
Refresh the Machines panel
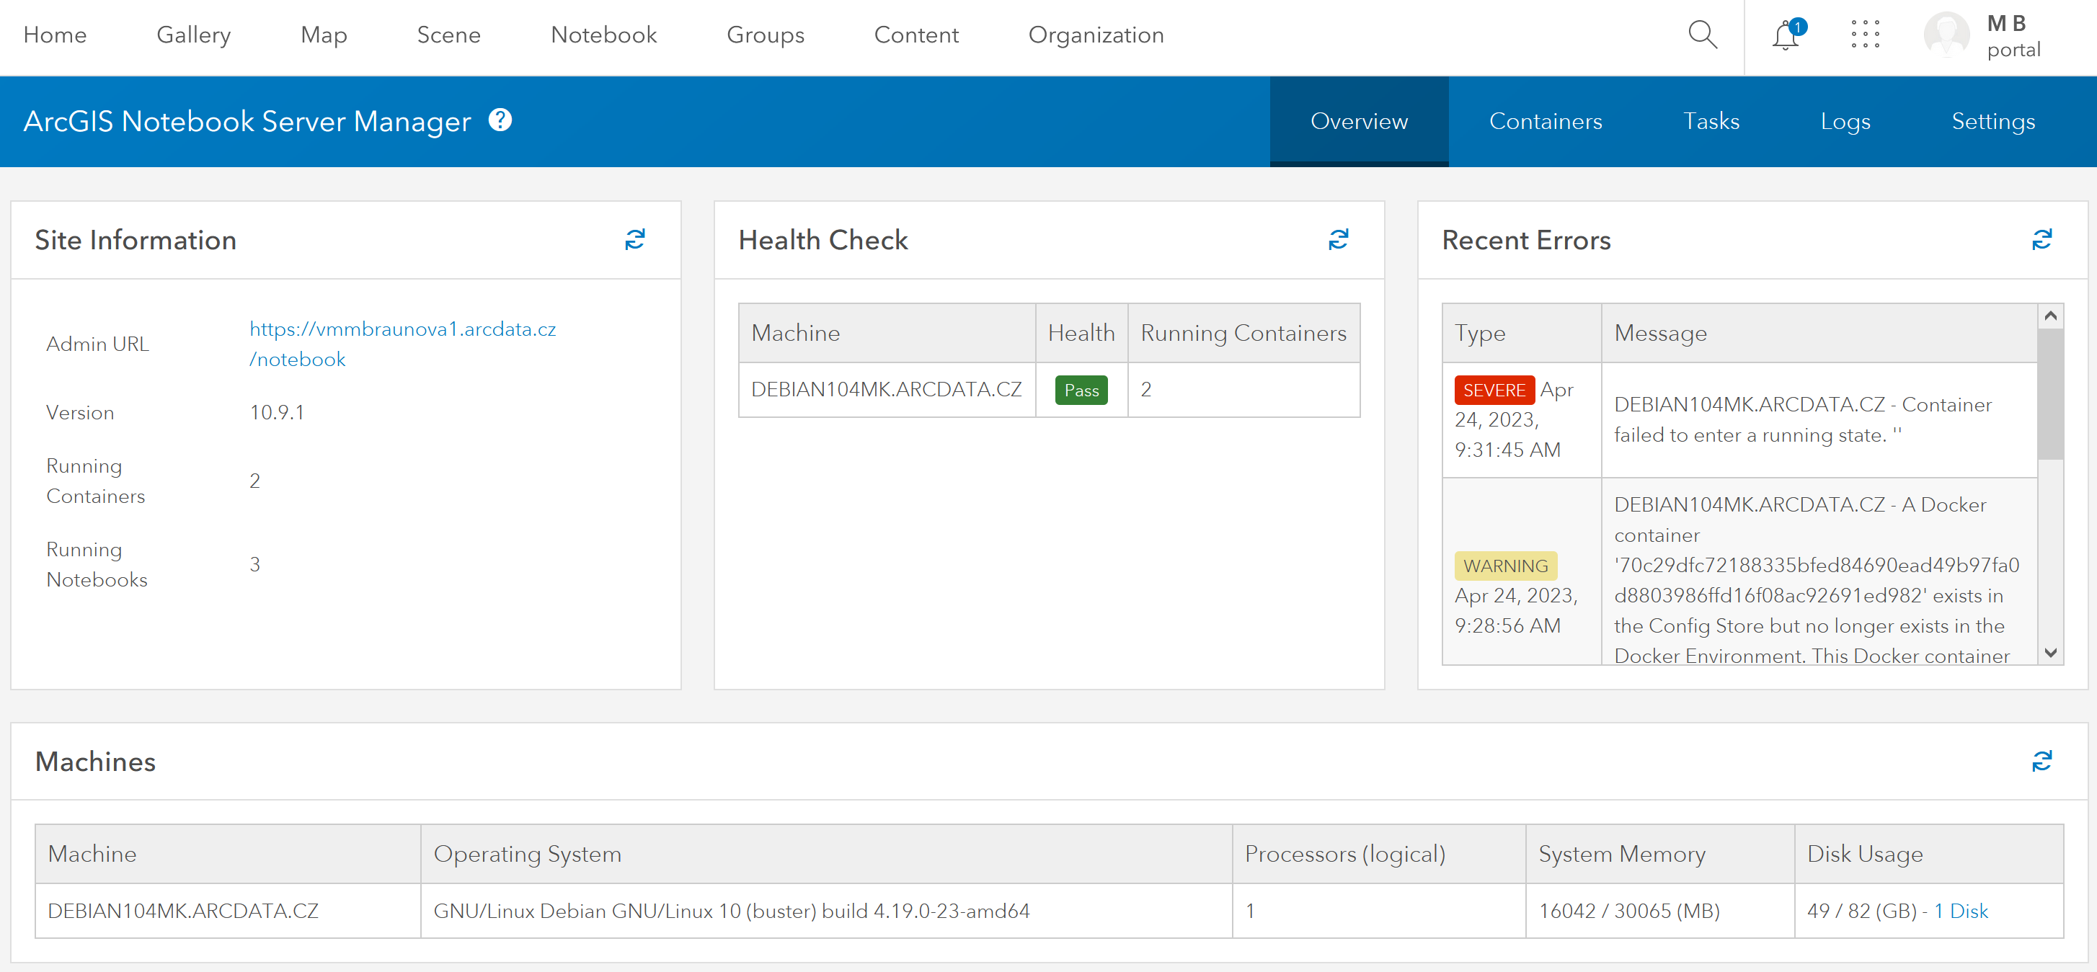pyautogui.click(x=2041, y=760)
